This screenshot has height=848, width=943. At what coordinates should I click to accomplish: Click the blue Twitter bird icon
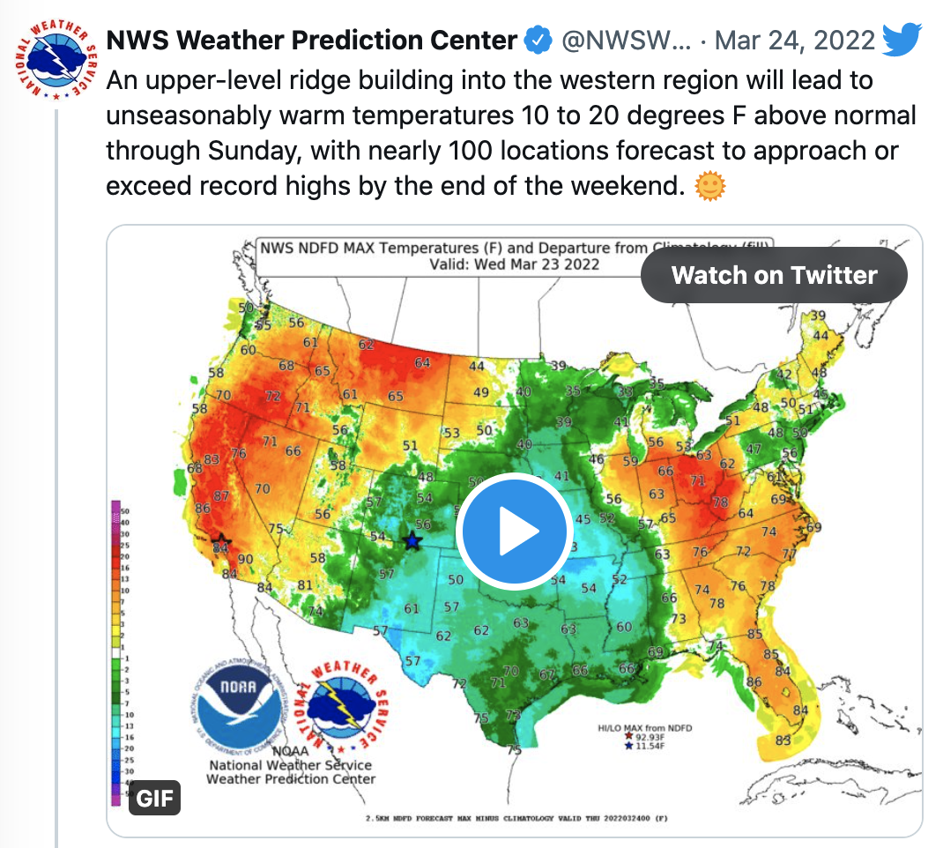(x=902, y=40)
